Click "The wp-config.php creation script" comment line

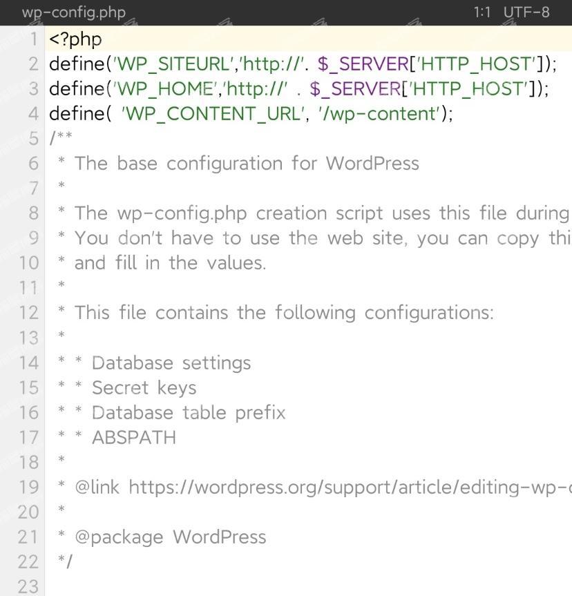321,213
